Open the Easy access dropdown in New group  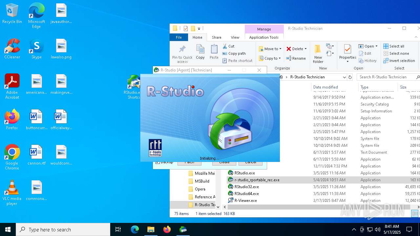tap(330, 53)
